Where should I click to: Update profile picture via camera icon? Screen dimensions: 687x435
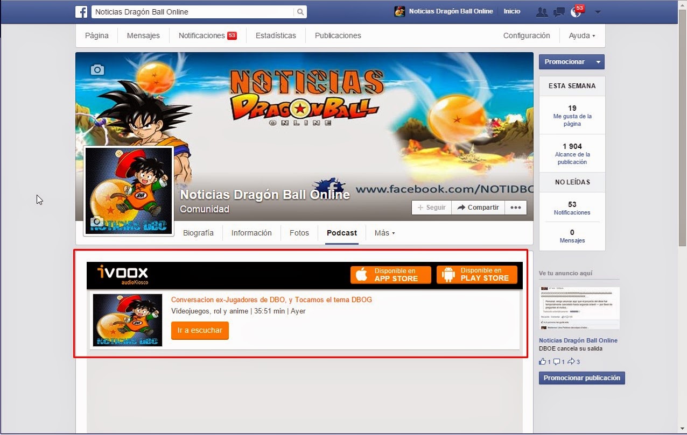tap(97, 221)
